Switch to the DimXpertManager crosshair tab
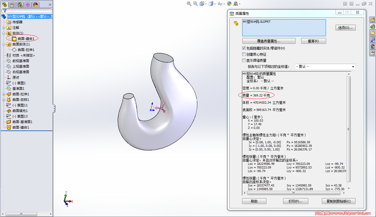This screenshot has width=376, height=217. (28, 4)
